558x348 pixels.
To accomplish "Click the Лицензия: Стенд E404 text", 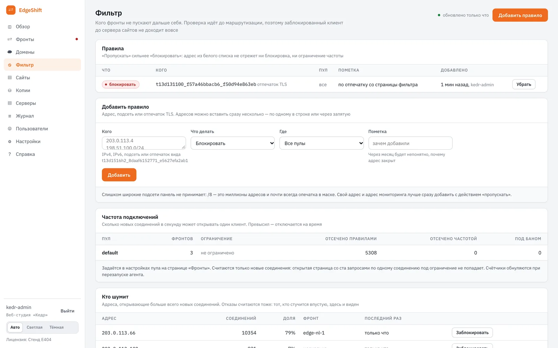I will coord(29,340).
